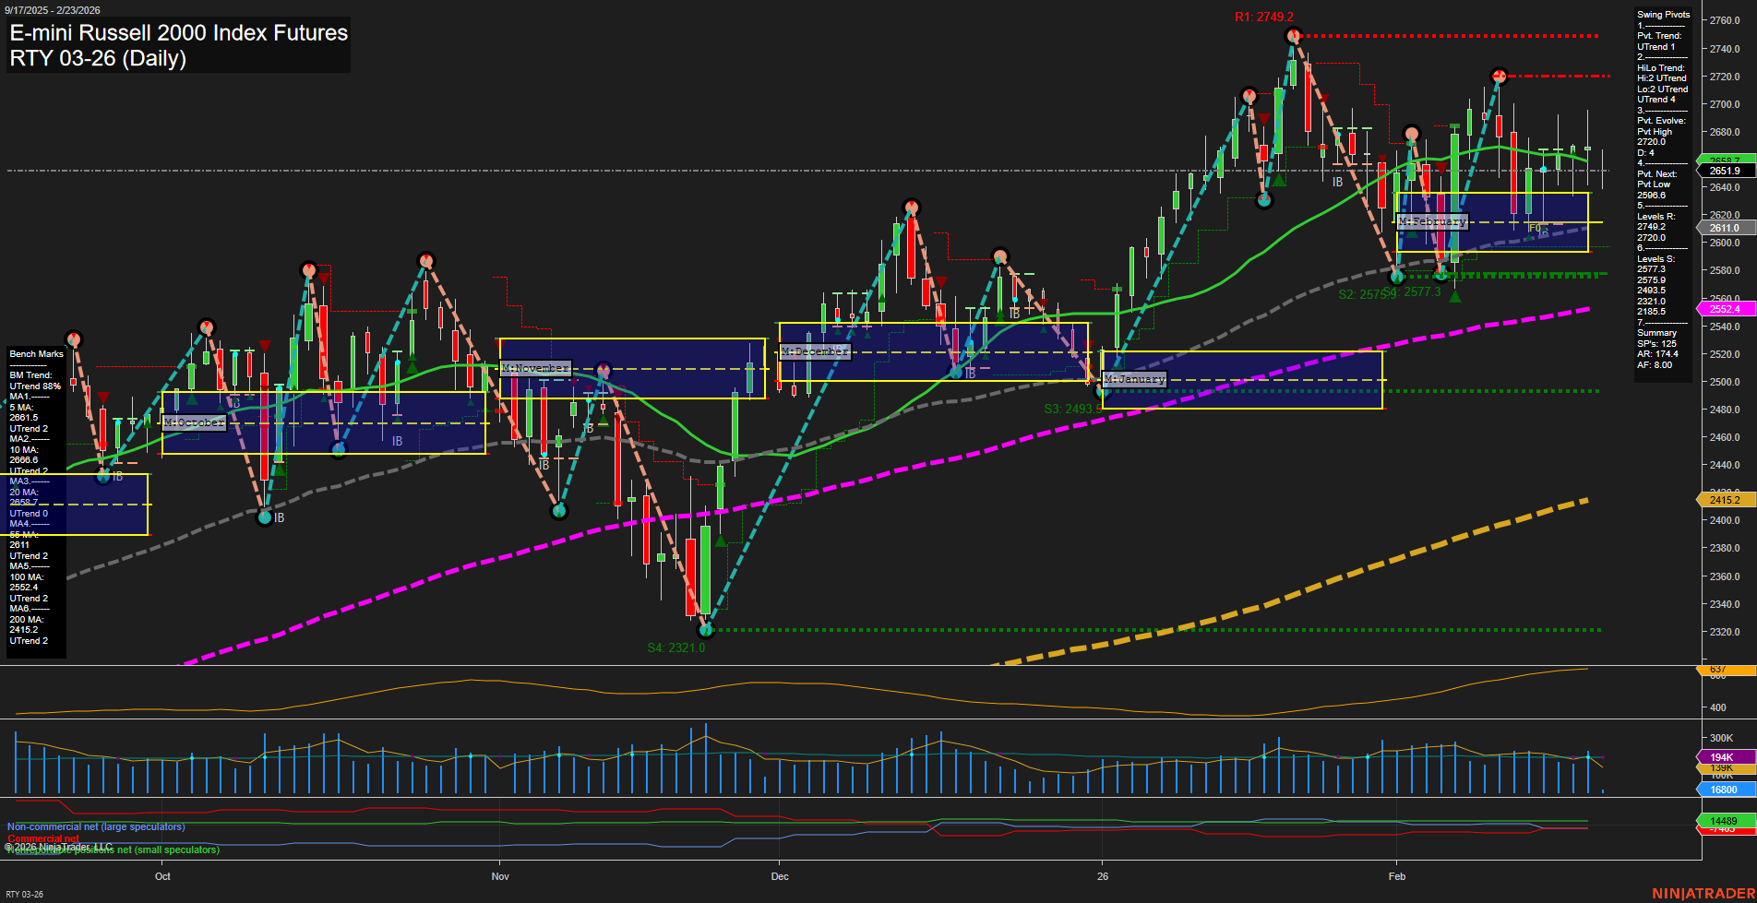
Task: Click the S4: 2321.0 support level label
Action: [x=675, y=648]
